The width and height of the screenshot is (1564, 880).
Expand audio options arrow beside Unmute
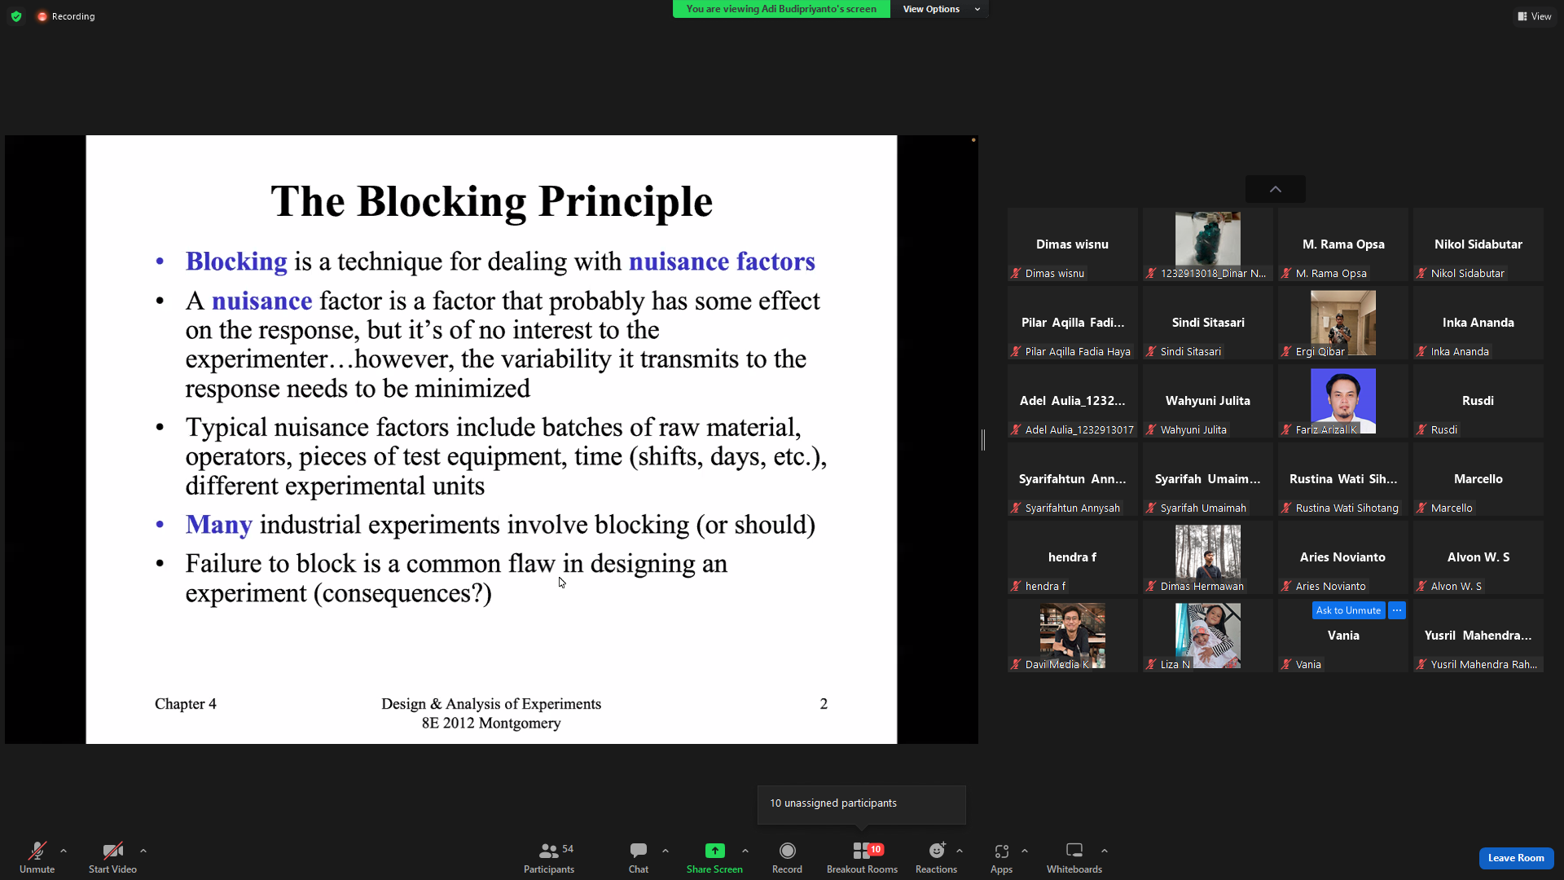pos(64,851)
